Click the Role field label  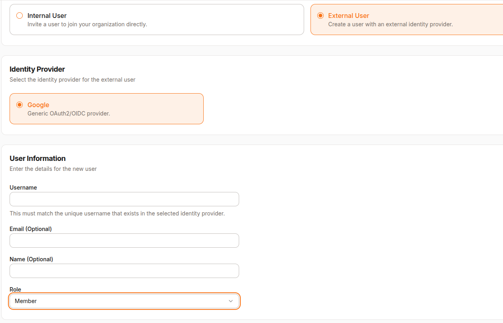coord(15,290)
